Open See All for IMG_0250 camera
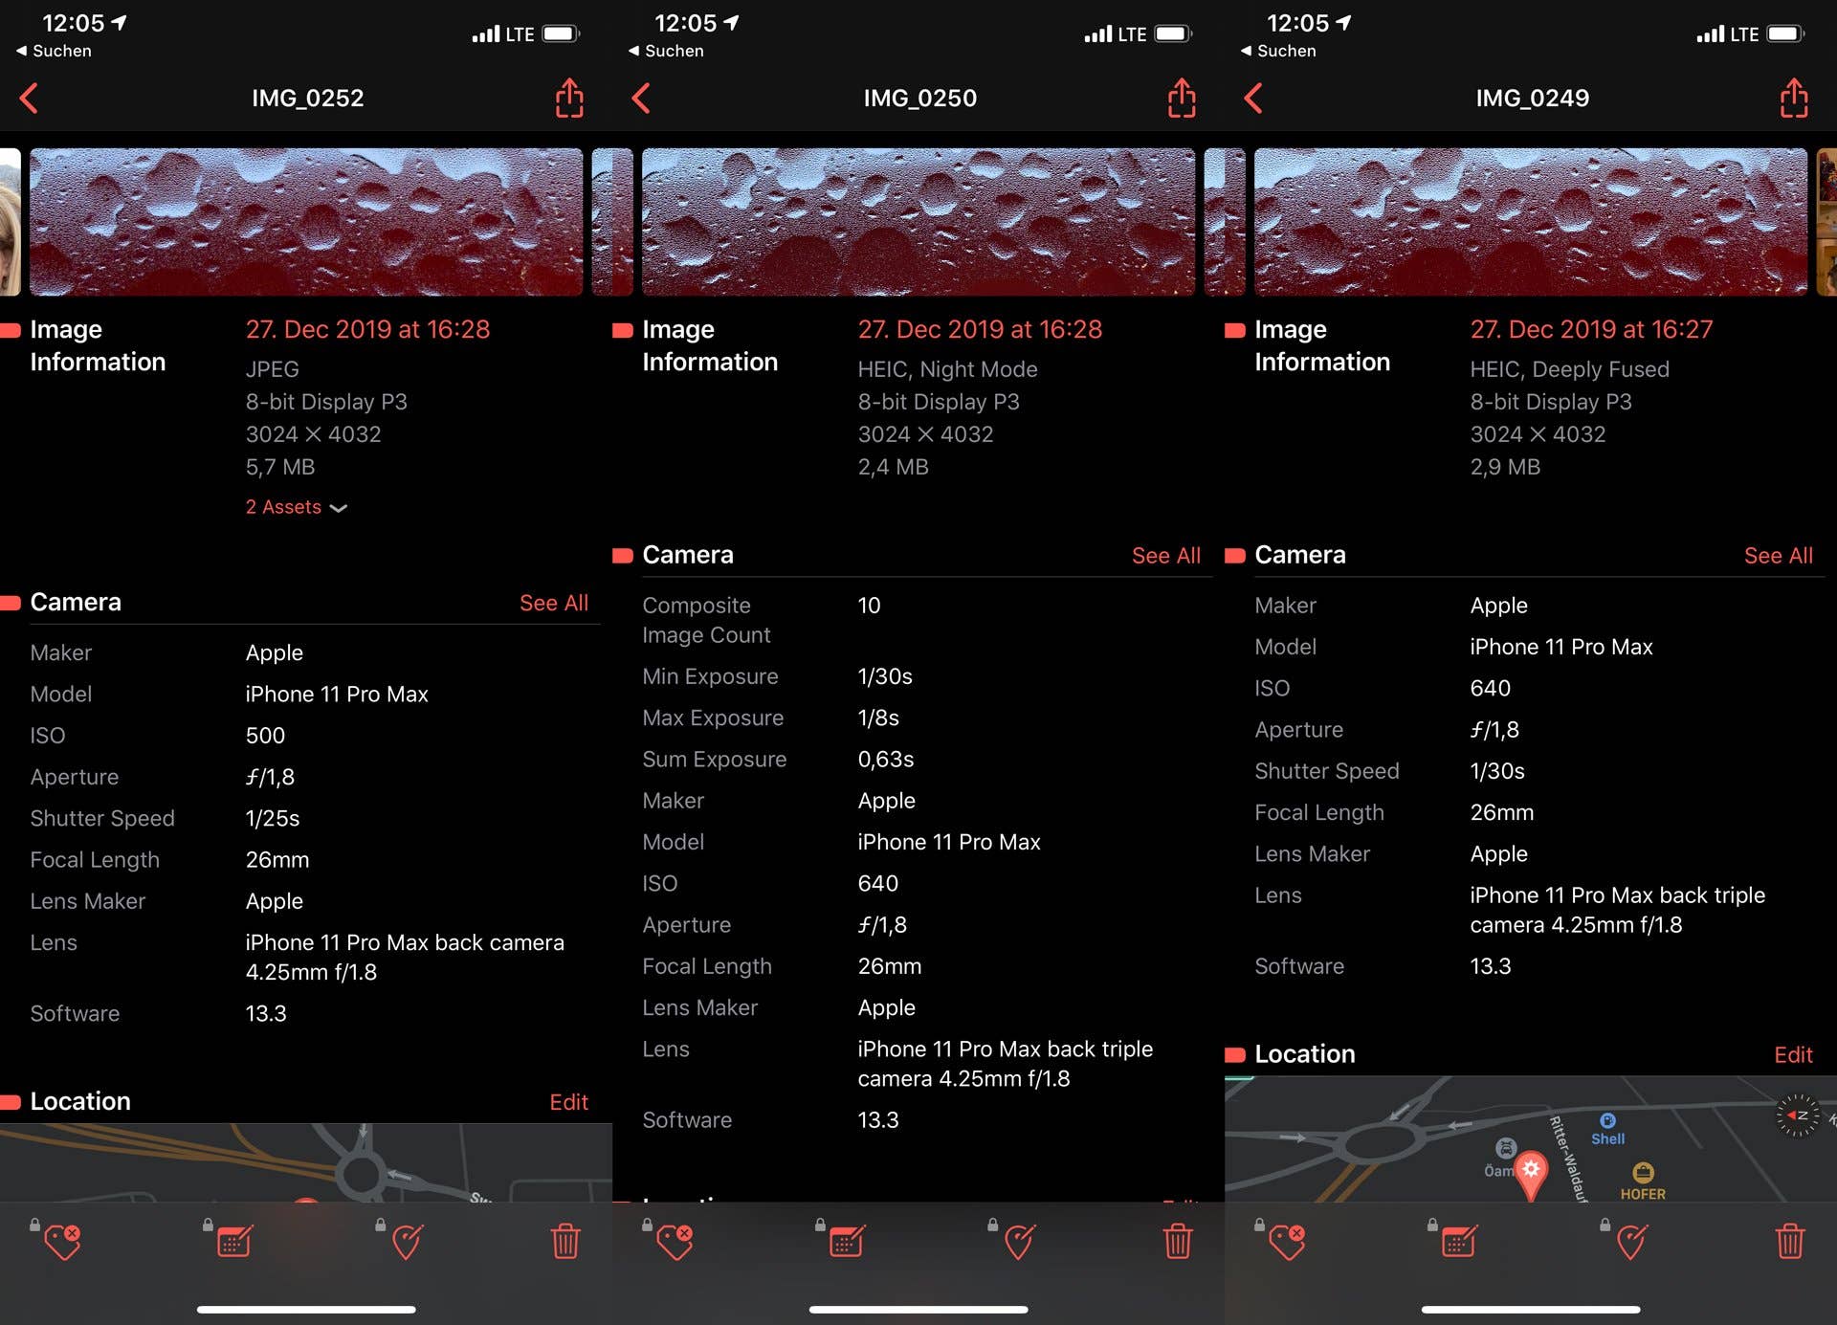Screen dimensions: 1837x1325 click(x=1165, y=556)
